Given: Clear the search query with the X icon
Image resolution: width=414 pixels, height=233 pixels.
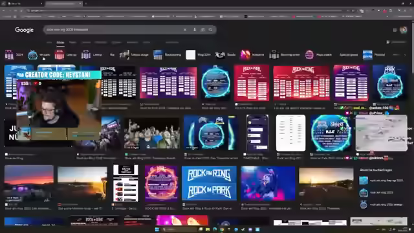Looking at the screenshot, I should tap(185, 30).
